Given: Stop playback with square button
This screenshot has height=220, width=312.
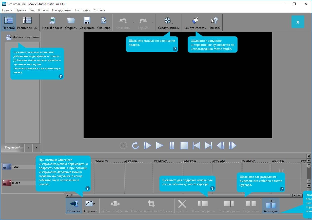Looking at the screenshot, I should point(184,145).
